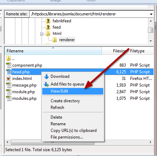Click the message.php script icon
The height and width of the screenshot is (156, 157).
[x=9, y=85]
